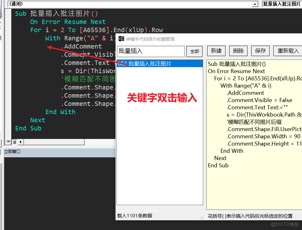
Task: Click inside the 批量插入 search field
Action: [x=151, y=51]
